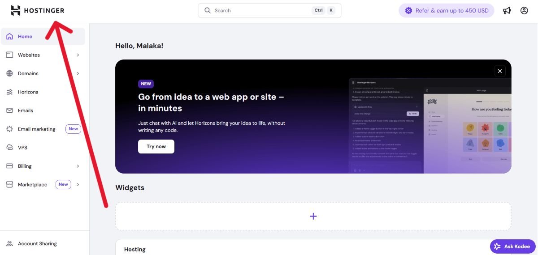
Task: Click the magnifier search icon
Action: [x=208, y=10]
